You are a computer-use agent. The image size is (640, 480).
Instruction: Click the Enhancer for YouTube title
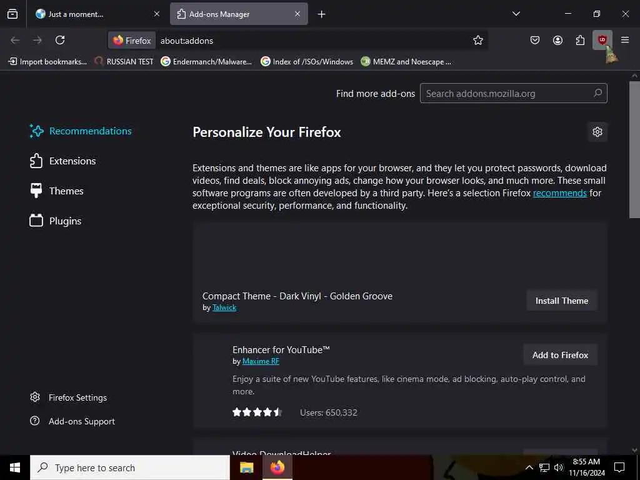pos(281,350)
